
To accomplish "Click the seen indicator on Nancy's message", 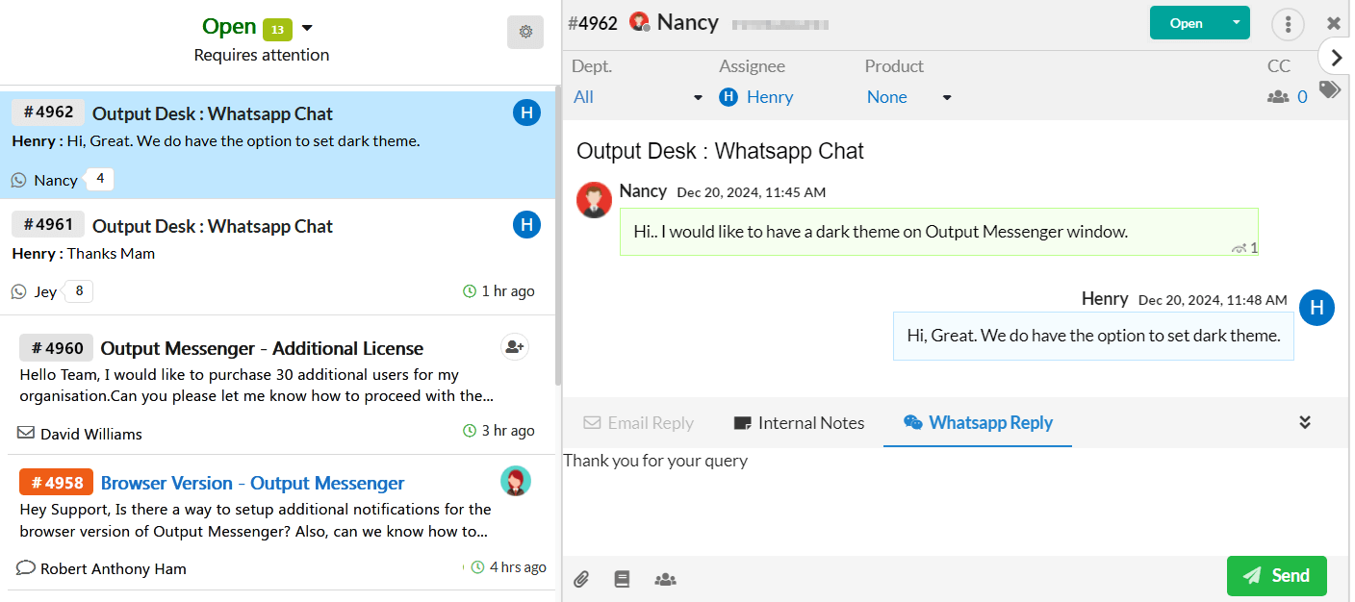I will [1244, 248].
